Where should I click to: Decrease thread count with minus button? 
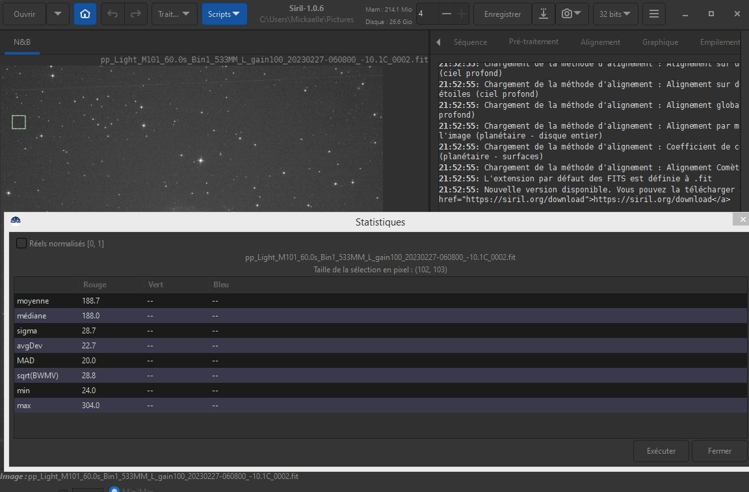[x=446, y=14]
